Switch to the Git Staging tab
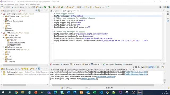This screenshot has height=95, width=170. (108, 64)
